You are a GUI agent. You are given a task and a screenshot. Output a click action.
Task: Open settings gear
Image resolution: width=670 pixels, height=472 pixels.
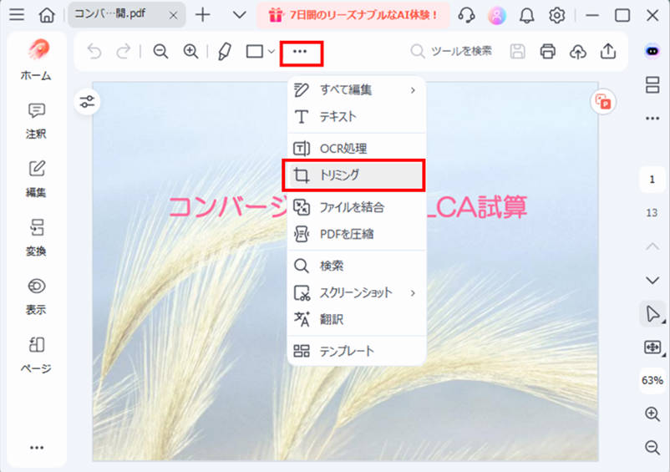[x=556, y=16]
